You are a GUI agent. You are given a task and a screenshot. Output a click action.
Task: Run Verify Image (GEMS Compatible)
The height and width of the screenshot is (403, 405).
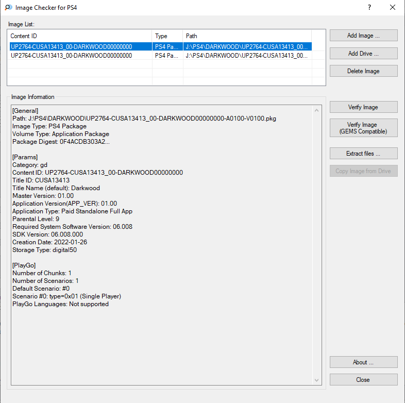pyautogui.click(x=363, y=128)
